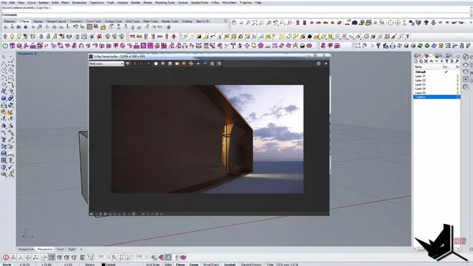Click the first light bulb icon in visibility toolbar

5,36
